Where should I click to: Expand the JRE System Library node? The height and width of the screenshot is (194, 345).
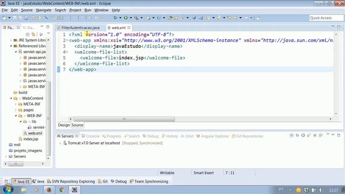pyautogui.click(x=11, y=40)
